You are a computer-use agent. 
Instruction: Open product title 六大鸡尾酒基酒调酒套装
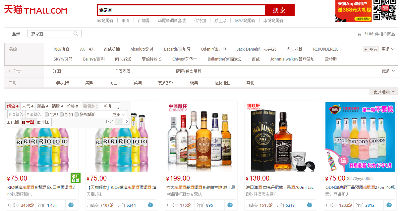201,187
